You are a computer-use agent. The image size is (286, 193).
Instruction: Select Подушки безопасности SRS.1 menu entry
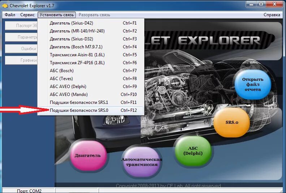click(91, 102)
